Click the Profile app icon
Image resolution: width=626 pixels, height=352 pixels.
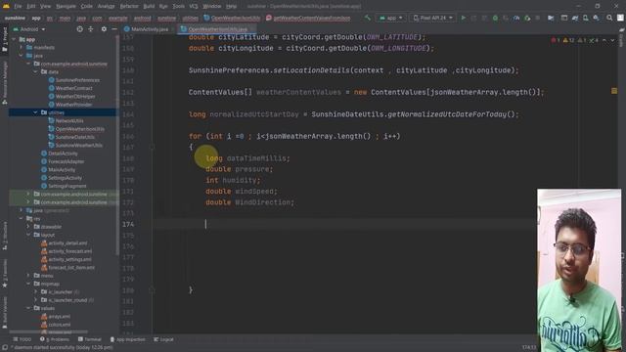coord(516,18)
